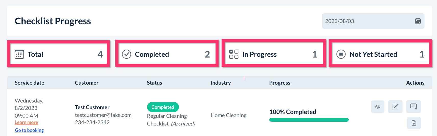Click the Not Yet Started pause icon

coord(341,54)
